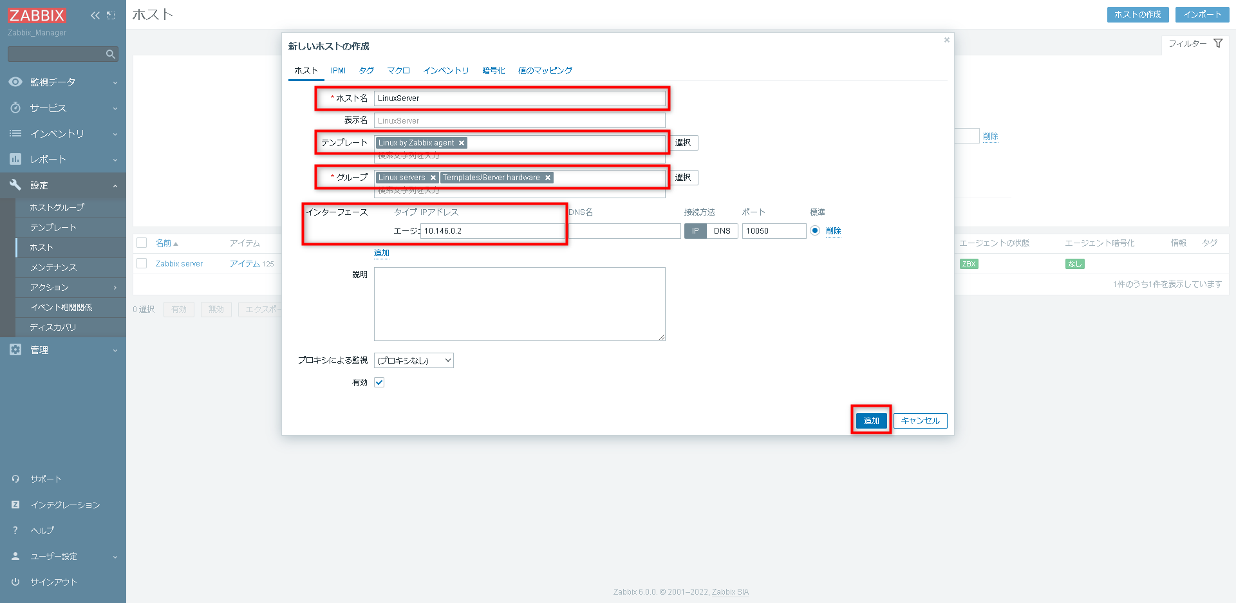Remove Linux servers group tag
Screen dimensions: 1236x603
coord(433,178)
